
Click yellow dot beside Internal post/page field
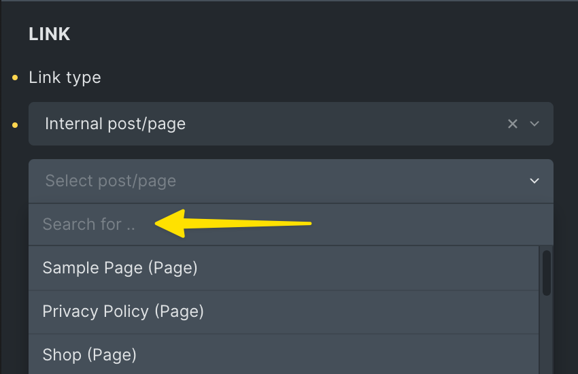(x=15, y=125)
